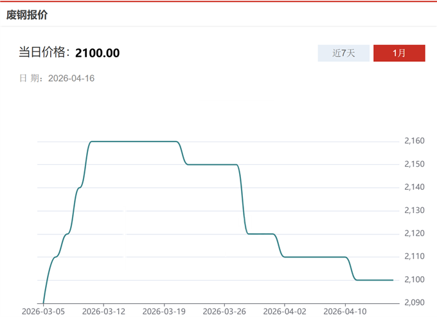Click the x-axis label 2026-03-12
Screen dimensions: 437x318
tap(103, 312)
